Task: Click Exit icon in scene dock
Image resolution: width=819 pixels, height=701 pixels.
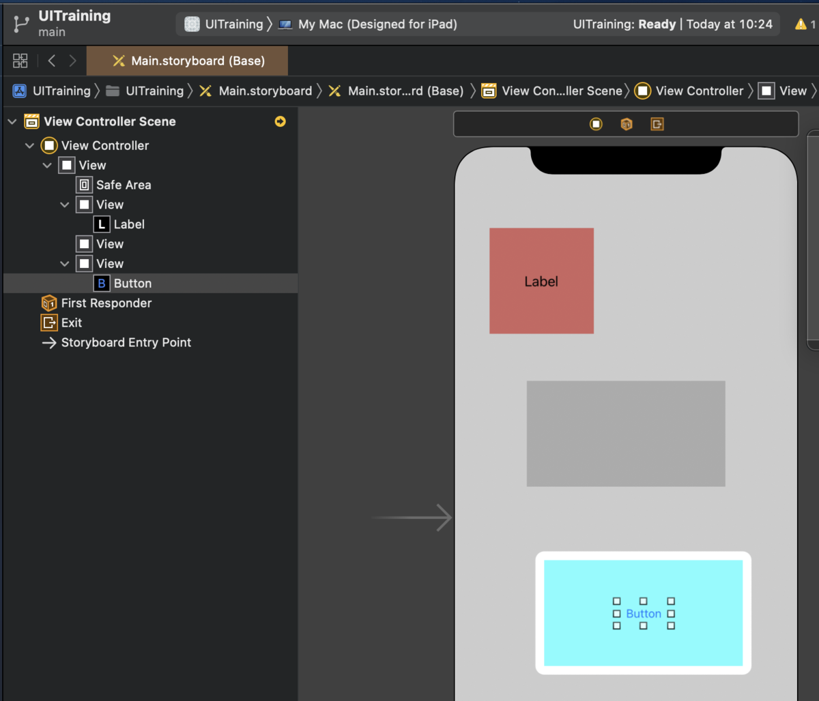Action: (657, 124)
